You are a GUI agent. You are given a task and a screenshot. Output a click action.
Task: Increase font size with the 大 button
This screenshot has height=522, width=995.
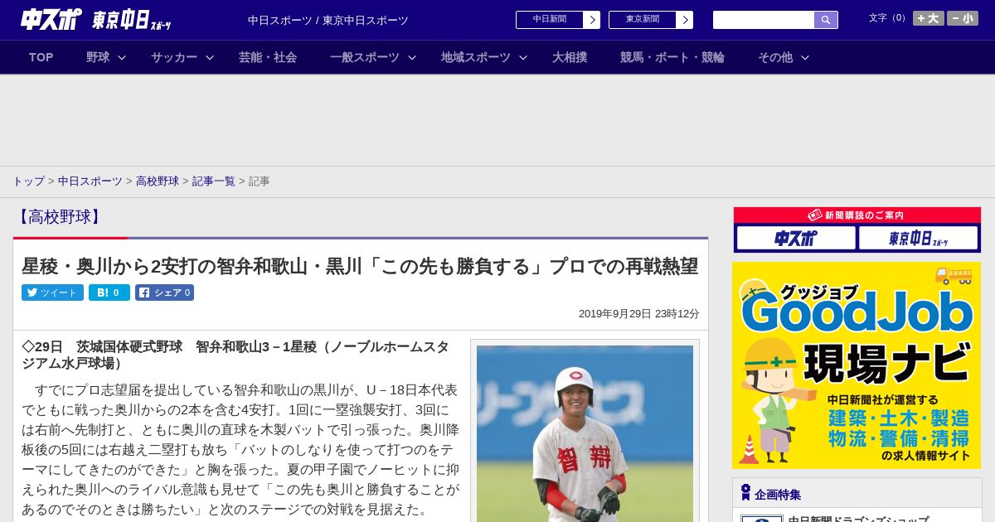click(928, 18)
